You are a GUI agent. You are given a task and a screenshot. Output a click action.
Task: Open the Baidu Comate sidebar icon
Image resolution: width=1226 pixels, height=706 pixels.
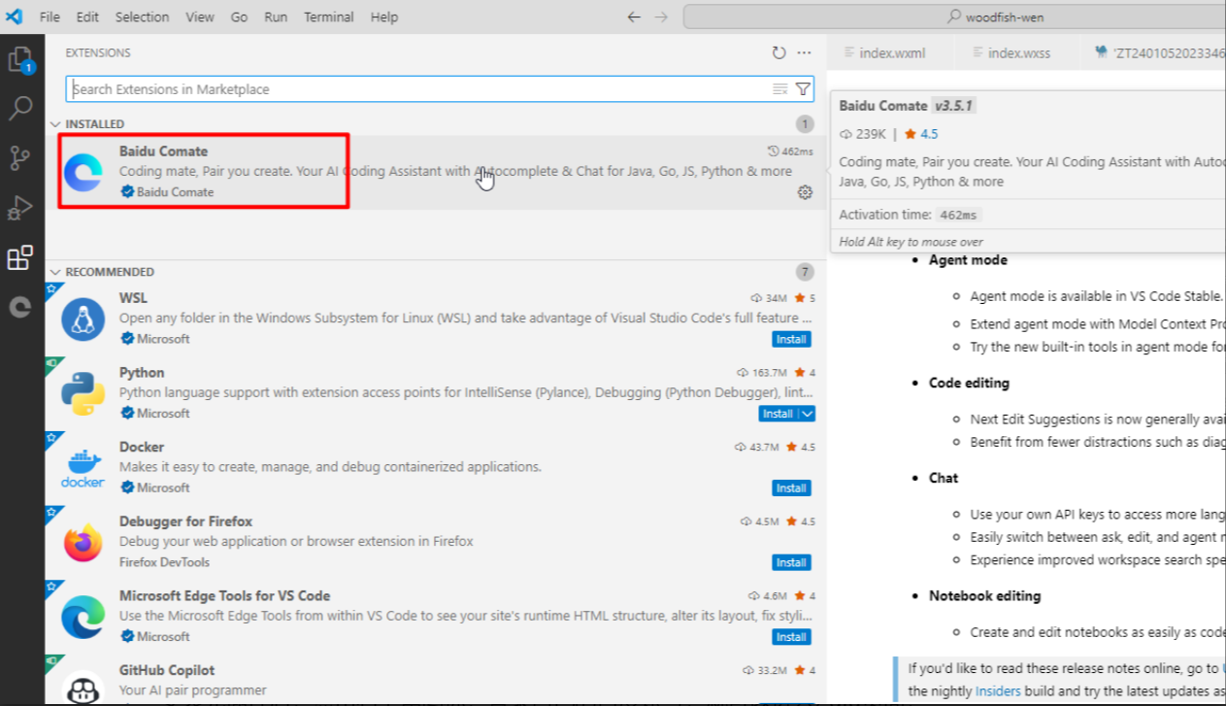click(20, 307)
